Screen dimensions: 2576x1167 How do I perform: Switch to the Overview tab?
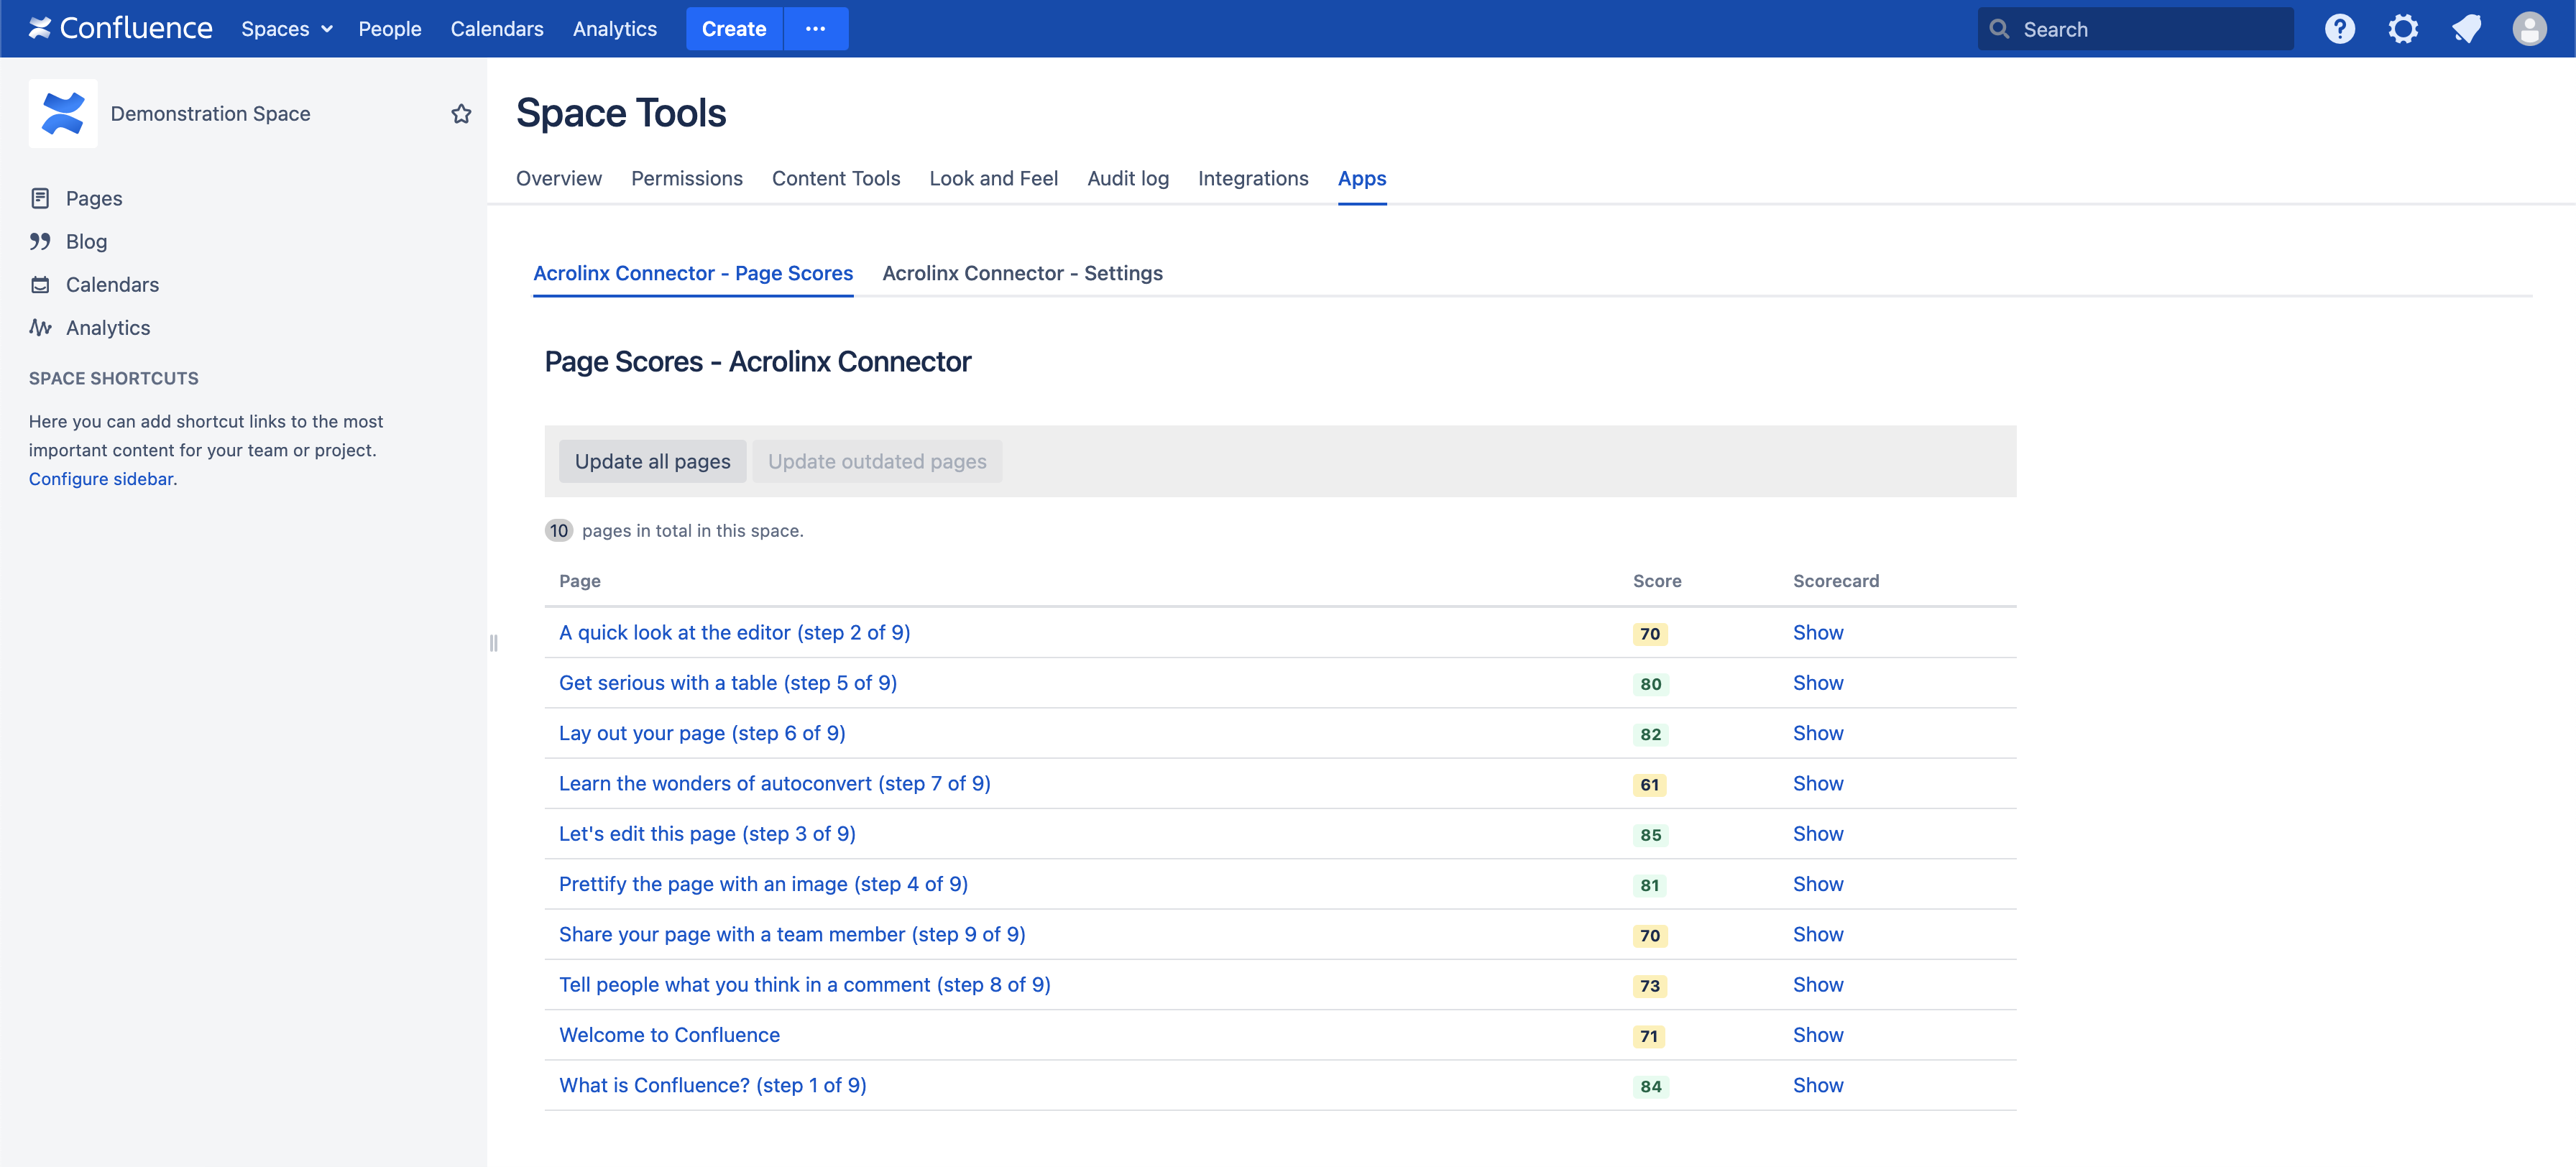[559, 178]
